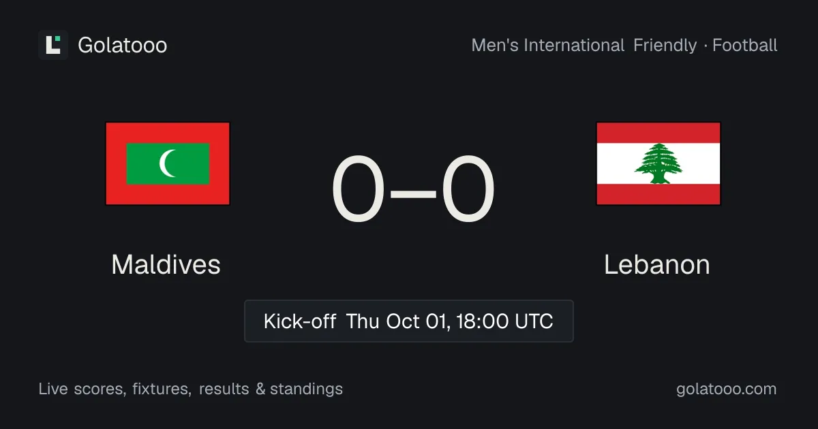Click the Kick-off info box
Image resolution: width=818 pixels, height=429 pixels.
click(x=409, y=321)
